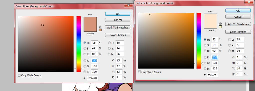This screenshot has width=255, height=91.
Task: Open Color Libraries from right dialog
Action: [x=238, y=32]
